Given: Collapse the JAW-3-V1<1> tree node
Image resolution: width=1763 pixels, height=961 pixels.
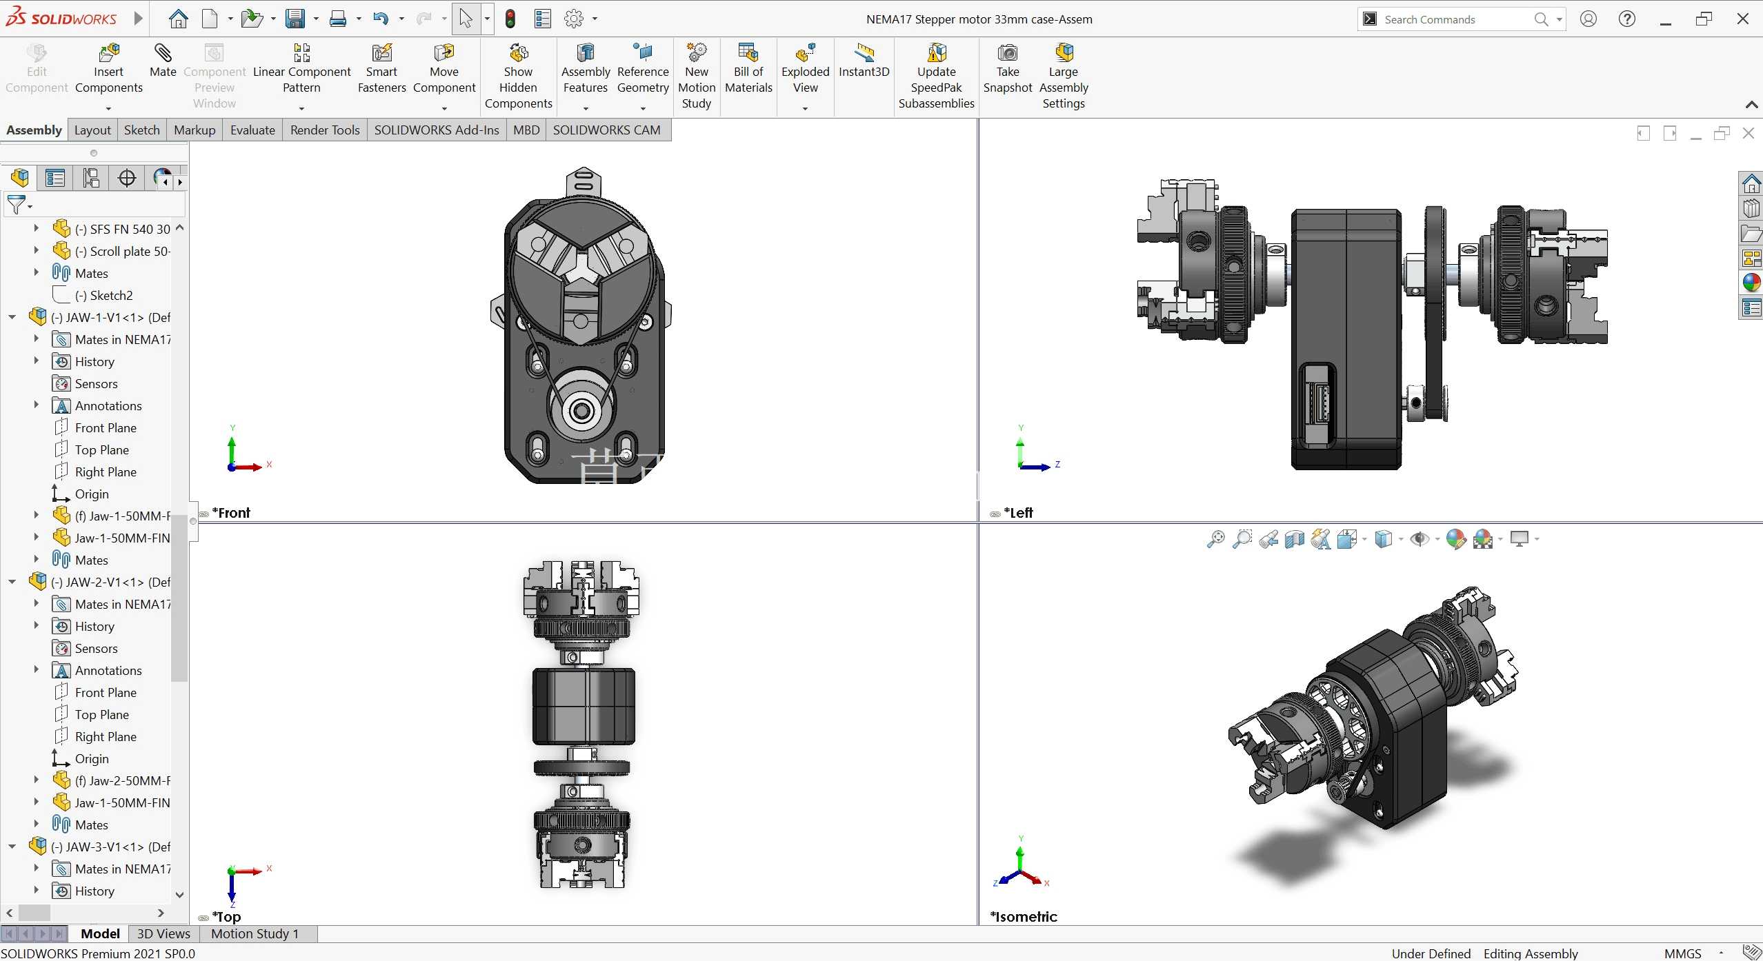Looking at the screenshot, I should pos(12,847).
